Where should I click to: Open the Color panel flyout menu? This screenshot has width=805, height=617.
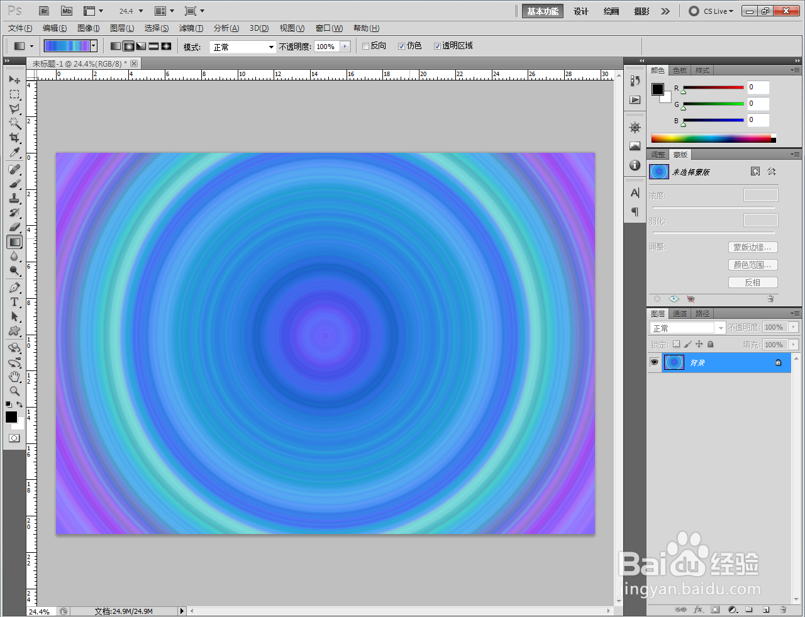pyautogui.click(x=795, y=70)
